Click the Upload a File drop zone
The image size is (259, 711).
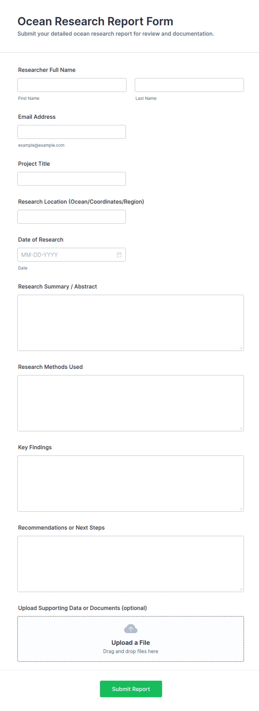tap(131, 639)
